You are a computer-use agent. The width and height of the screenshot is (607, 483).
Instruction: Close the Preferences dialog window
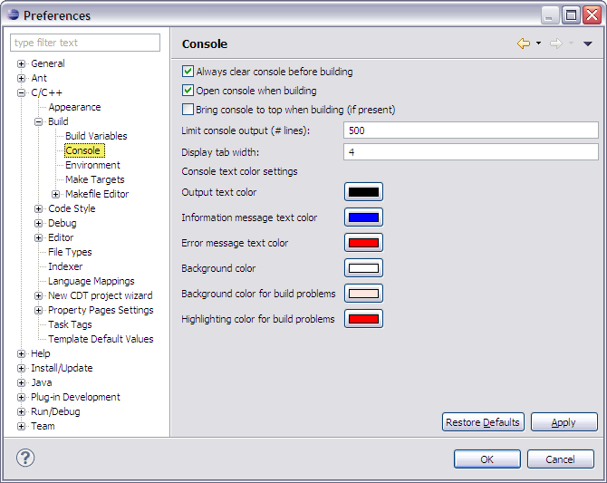(592, 15)
